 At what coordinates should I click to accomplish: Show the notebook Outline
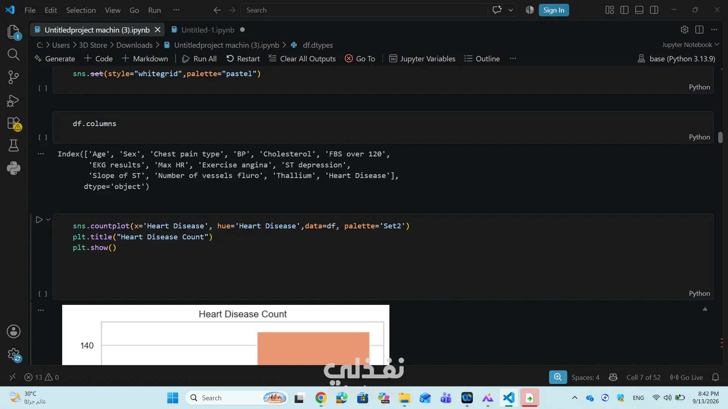click(482, 59)
